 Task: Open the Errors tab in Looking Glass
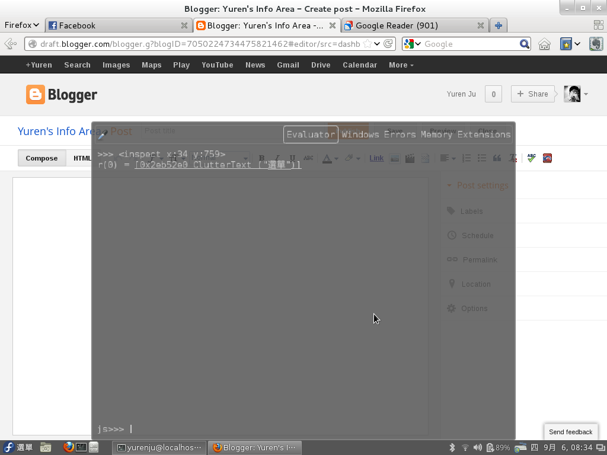pos(400,134)
